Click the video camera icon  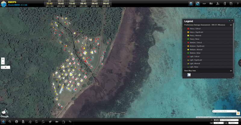(x=57, y=122)
